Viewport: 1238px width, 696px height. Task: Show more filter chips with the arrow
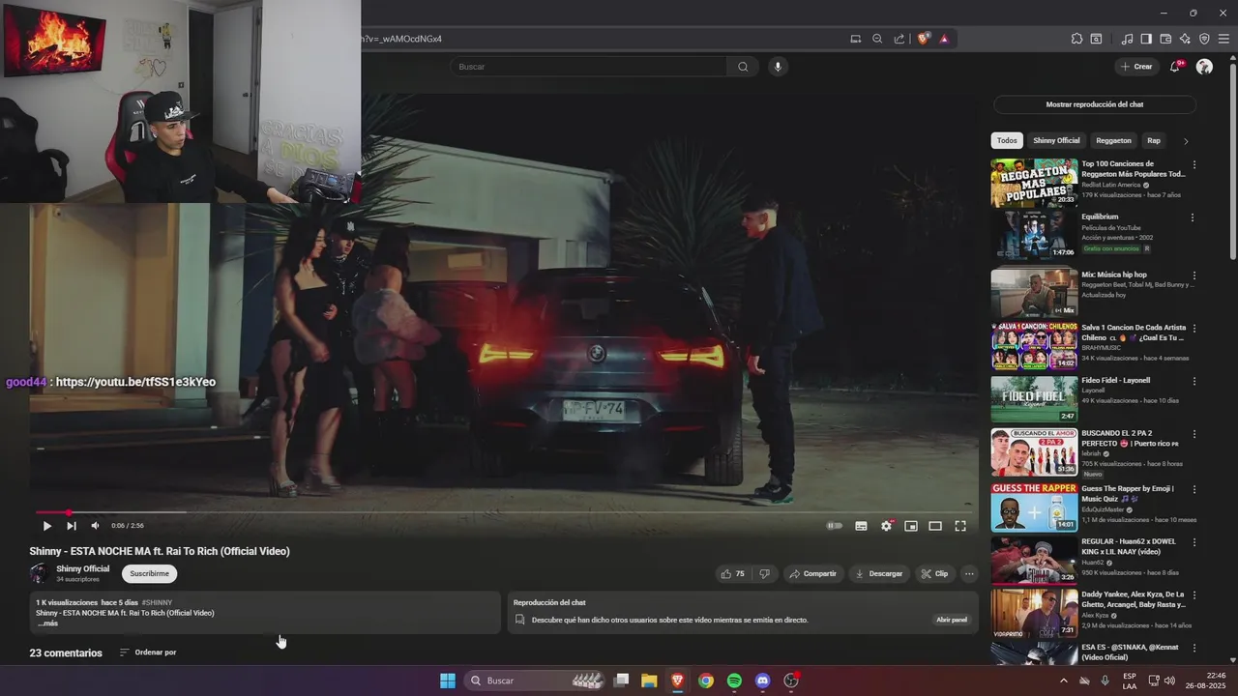(x=1187, y=141)
